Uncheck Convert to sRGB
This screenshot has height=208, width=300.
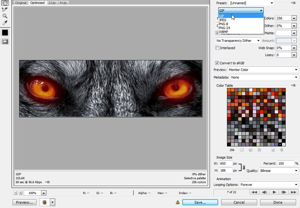(x=217, y=63)
